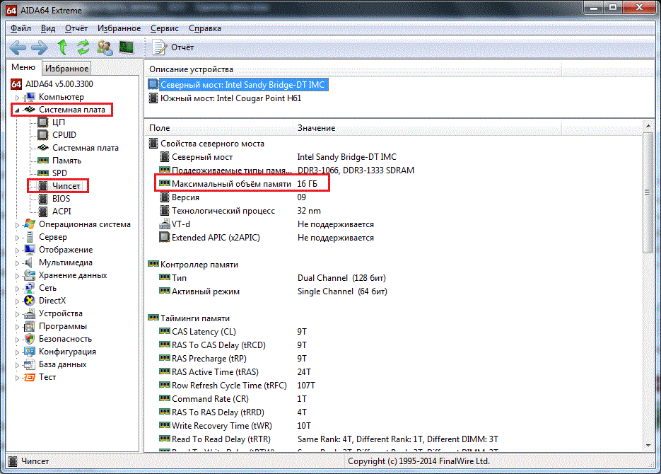The width and height of the screenshot is (661, 474).
Task: Open the Файл menu
Action: 21,28
